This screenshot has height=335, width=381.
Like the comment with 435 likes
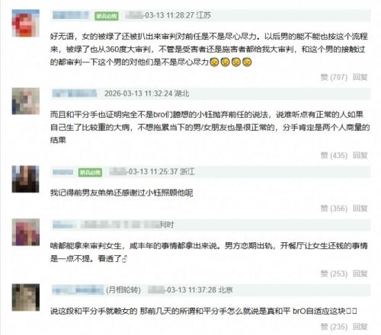334,155
